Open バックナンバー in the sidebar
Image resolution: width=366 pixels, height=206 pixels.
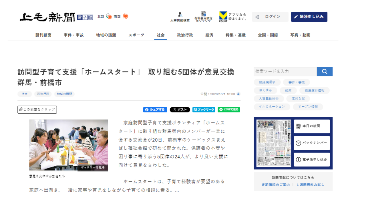click(312, 143)
